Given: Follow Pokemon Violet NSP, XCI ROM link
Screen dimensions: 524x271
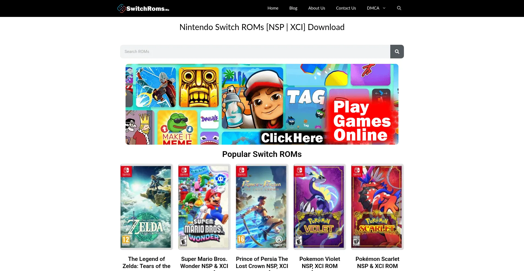Looking at the screenshot, I should 320,262.
